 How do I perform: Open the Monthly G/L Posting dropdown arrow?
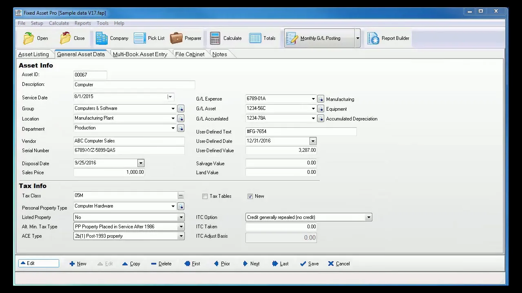pos(358,38)
